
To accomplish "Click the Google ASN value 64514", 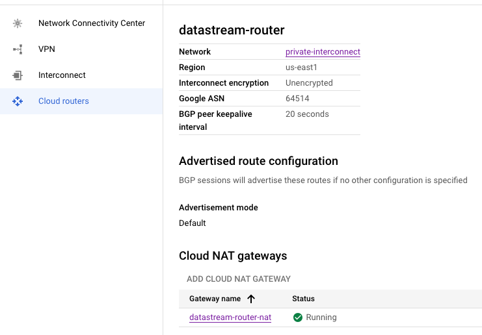I will (x=297, y=99).
